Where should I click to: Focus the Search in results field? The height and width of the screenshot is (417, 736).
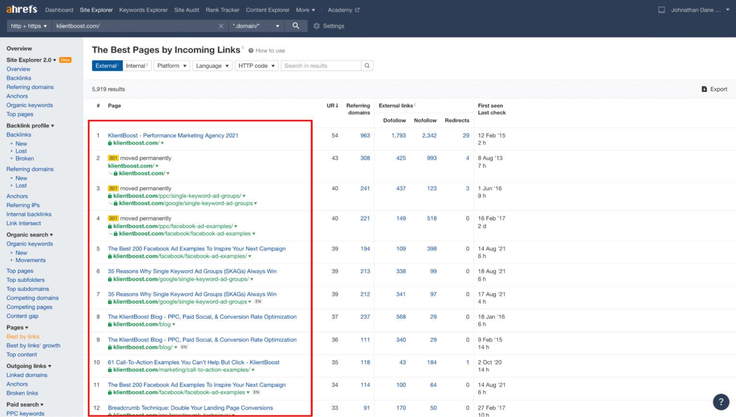321,66
